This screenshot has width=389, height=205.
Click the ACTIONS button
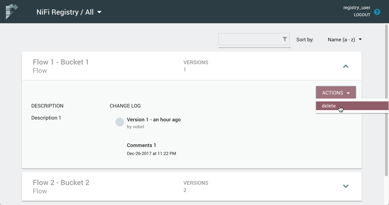(x=336, y=93)
